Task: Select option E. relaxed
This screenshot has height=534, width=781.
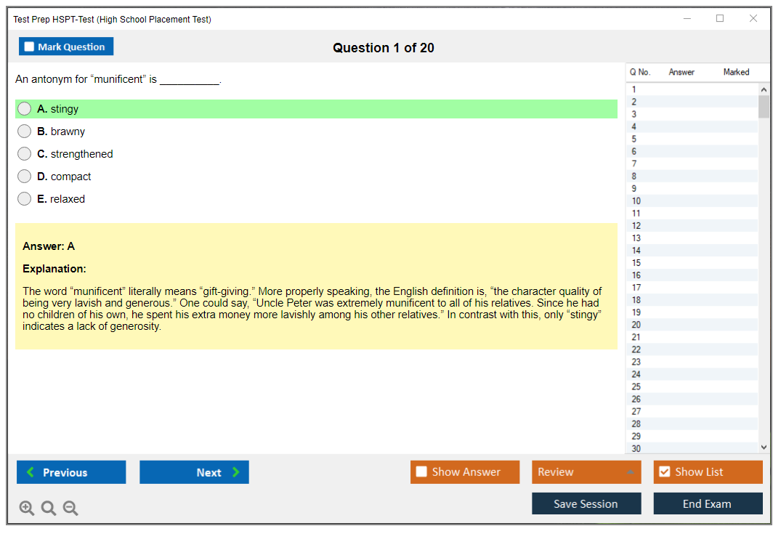Action: [x=25, y=199]
